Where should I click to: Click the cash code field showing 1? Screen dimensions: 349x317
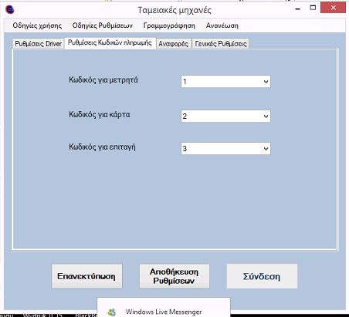click(225, 82)
